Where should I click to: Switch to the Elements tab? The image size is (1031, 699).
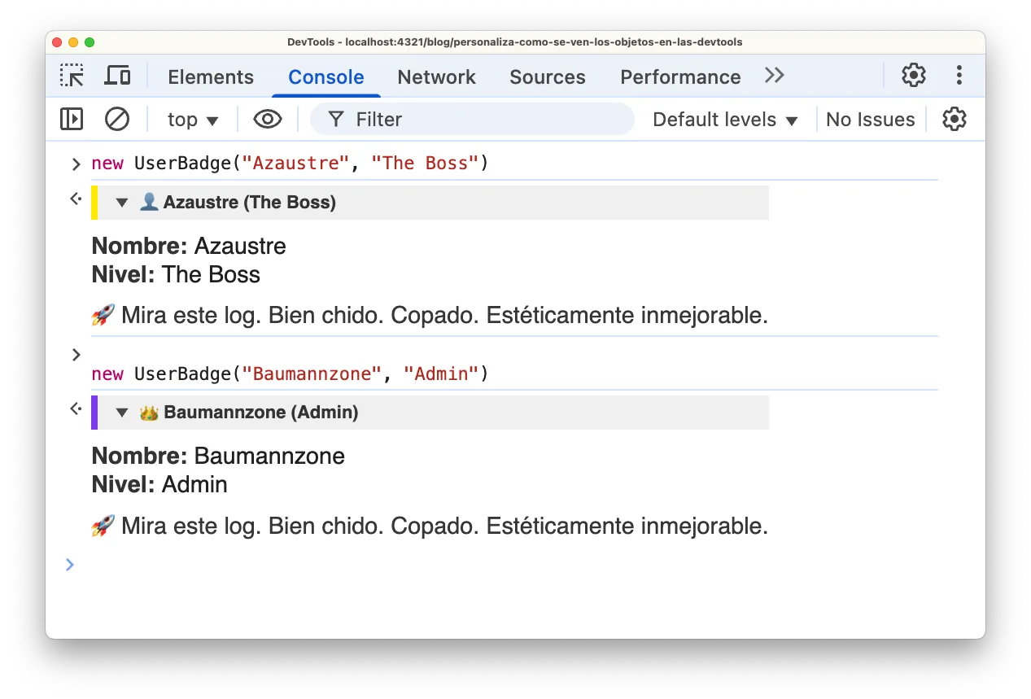[x=210, y=76]
